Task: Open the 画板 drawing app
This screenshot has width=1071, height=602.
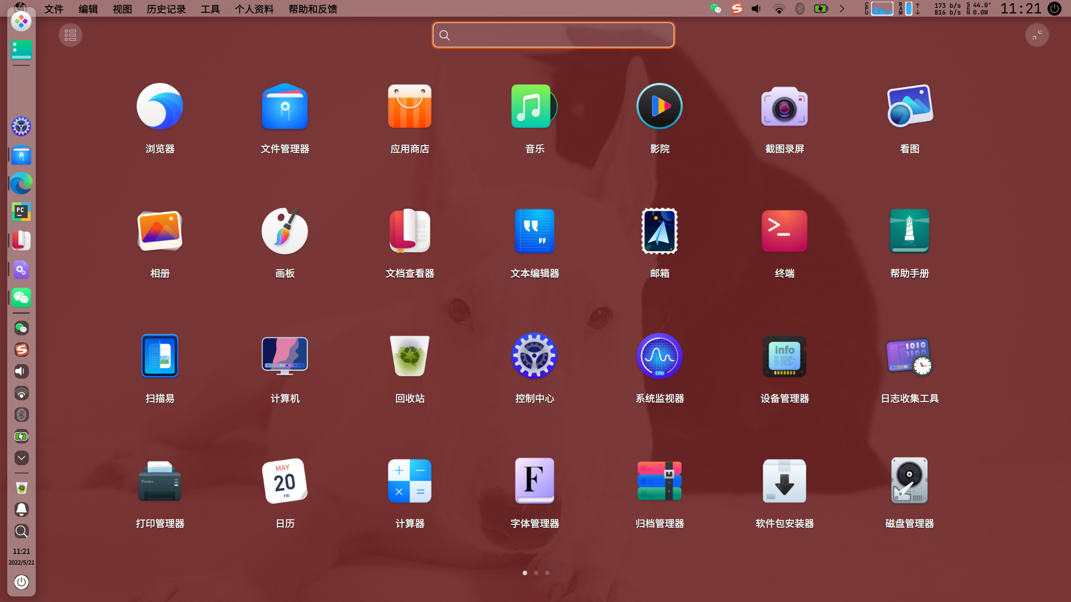Action: pyautogui.click(x=285, y=231)
